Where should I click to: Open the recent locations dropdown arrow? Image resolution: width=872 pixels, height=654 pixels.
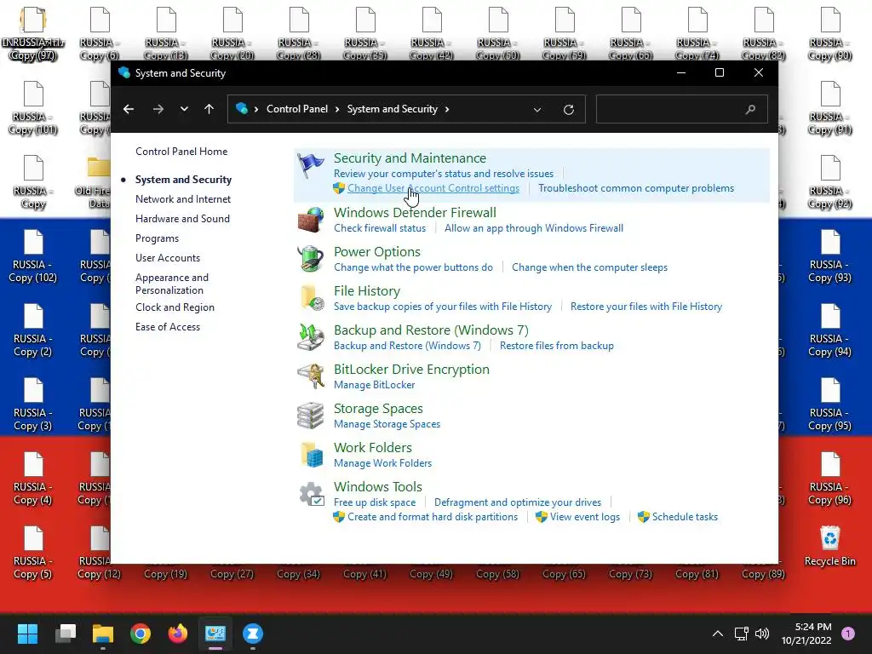pos(184,109)
